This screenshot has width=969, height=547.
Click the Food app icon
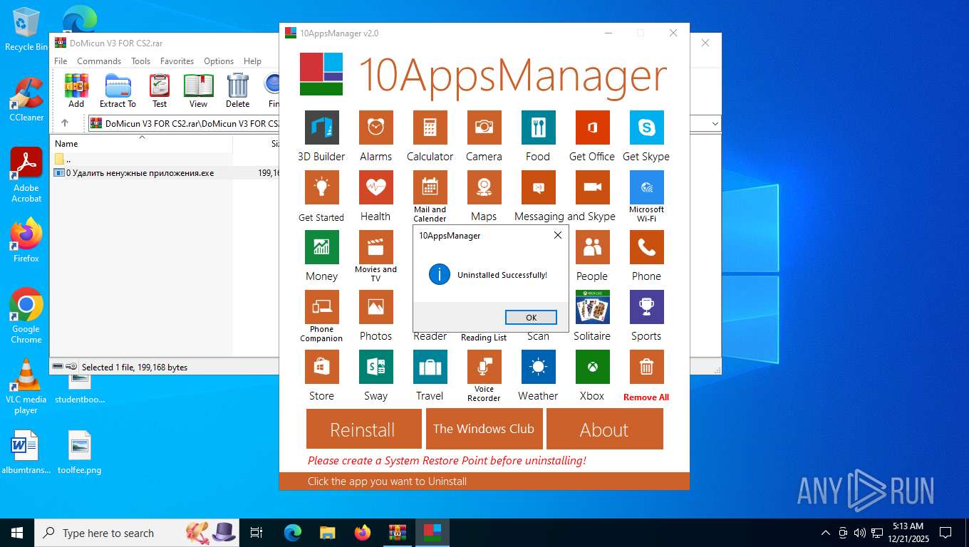click(538, 127)
